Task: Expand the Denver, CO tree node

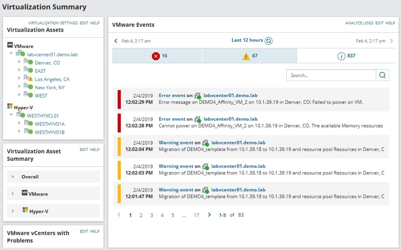Action: (19, 62)
